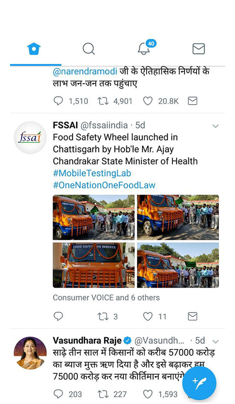Tap the #OneNationOneFoodLaw hashtag

pos(104,185)
